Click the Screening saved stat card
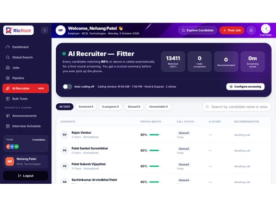This screenshot has height=207, width=276. click(x=253, y=61)
